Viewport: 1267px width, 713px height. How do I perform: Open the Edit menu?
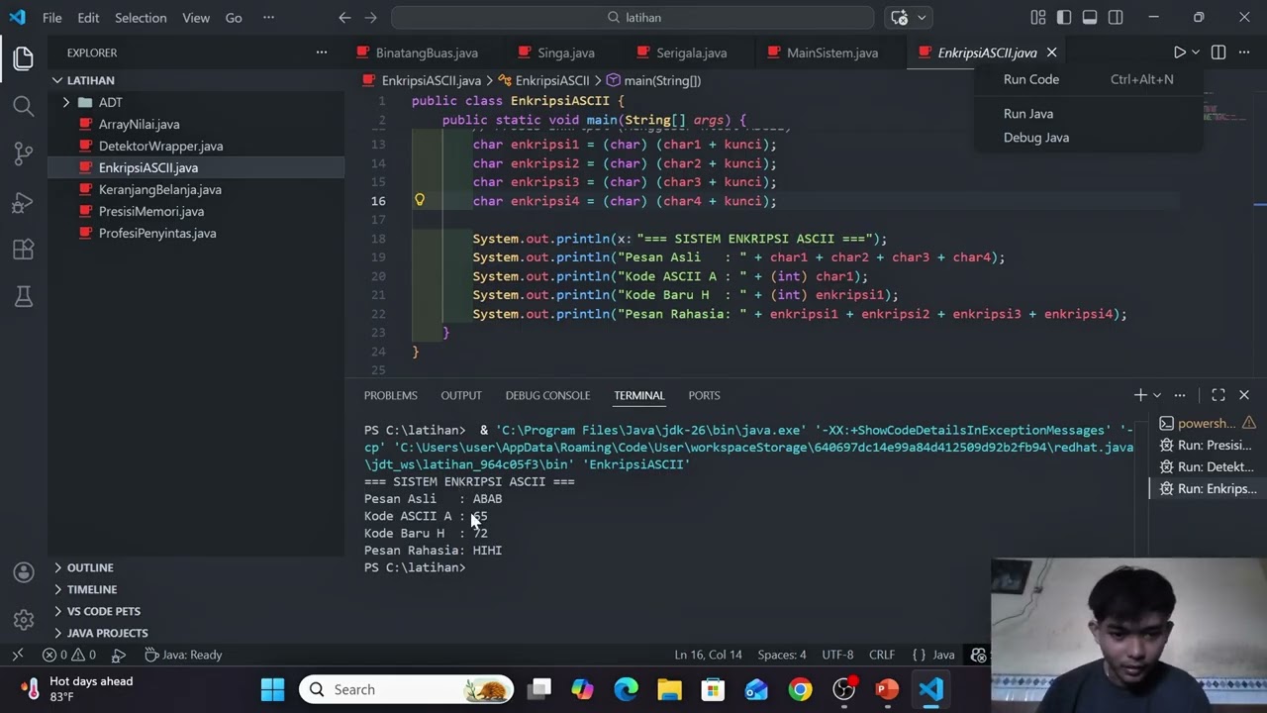(88, 18)
